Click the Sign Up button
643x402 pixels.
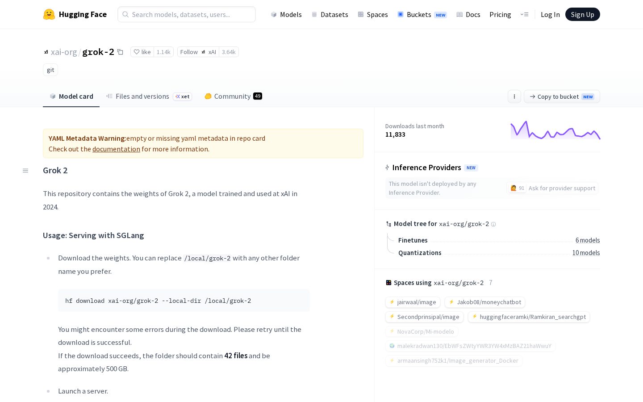pyautogui.click(x=582, y=14)
